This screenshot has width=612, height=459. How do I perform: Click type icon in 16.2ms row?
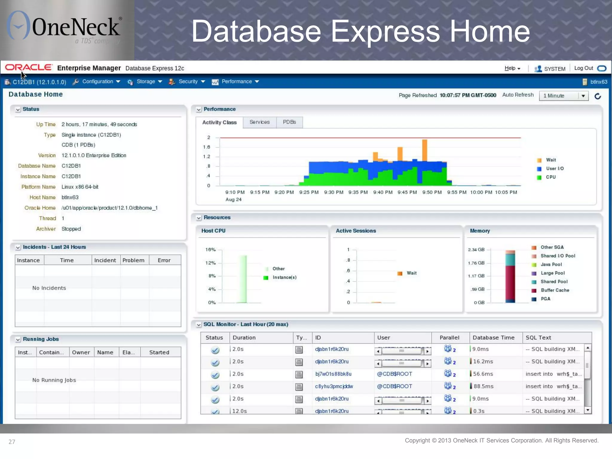(299, 362)
